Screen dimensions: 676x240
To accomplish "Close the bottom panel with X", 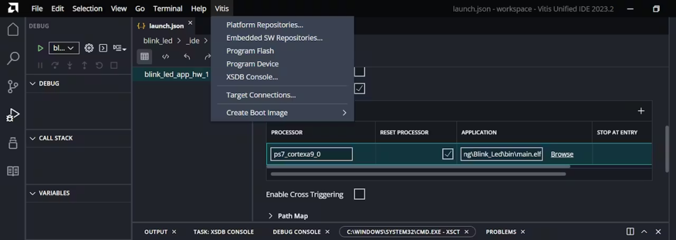I will (658, 232).
